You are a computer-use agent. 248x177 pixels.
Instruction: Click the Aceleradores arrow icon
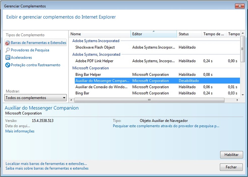coord(8,57)
